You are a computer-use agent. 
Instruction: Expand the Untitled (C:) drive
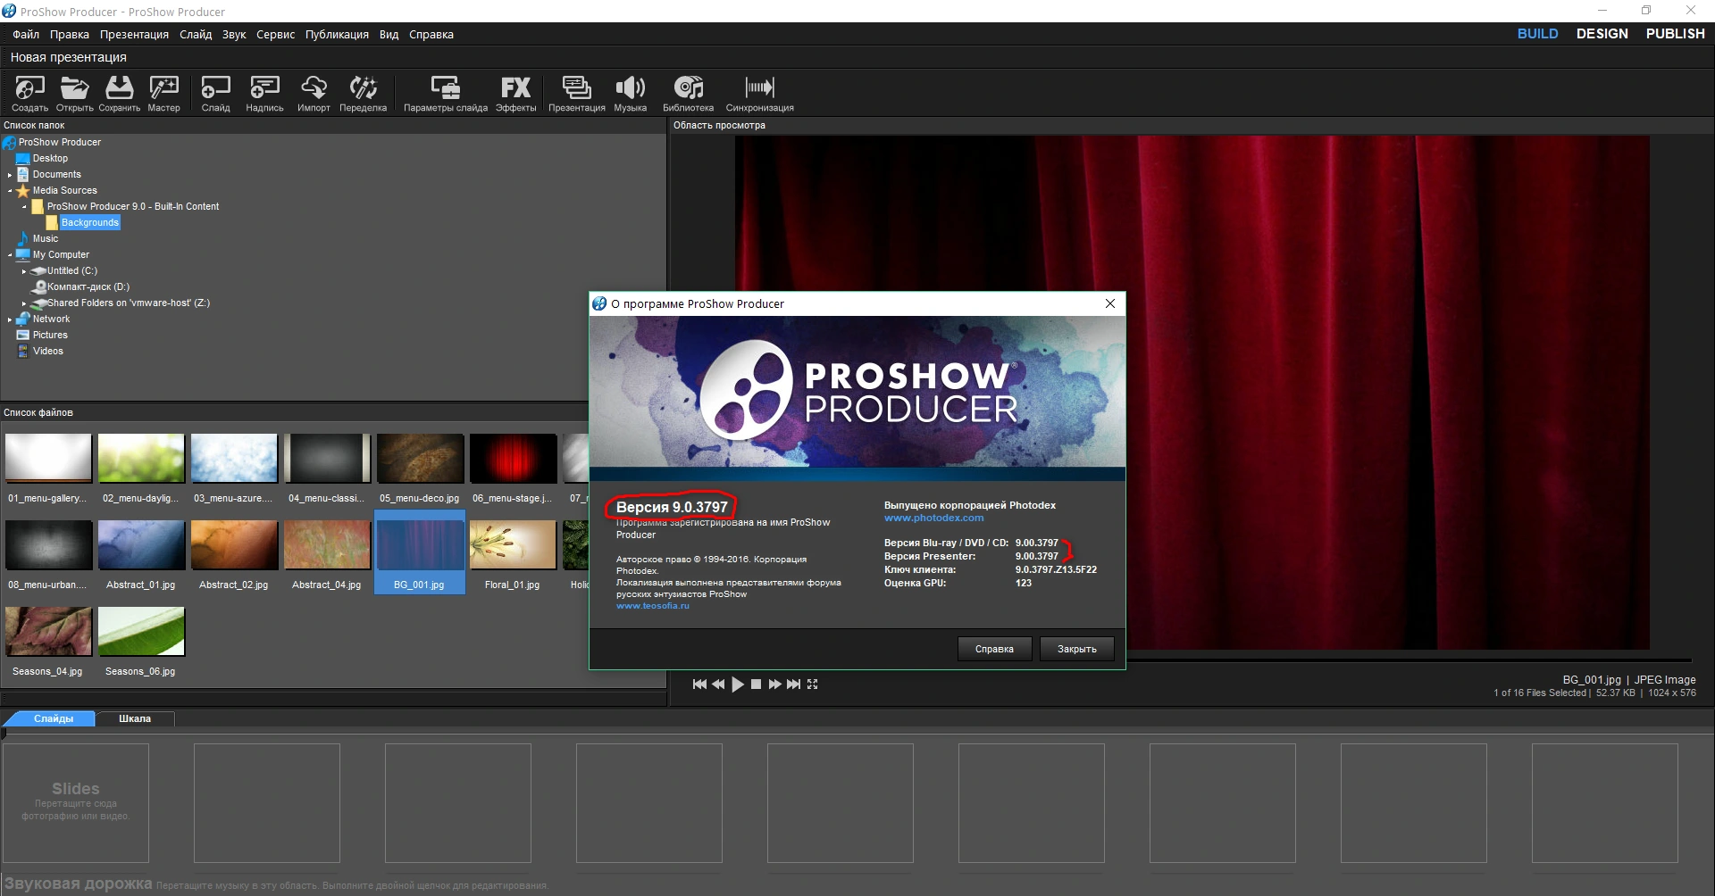pyautogui.click(x=24, y=271)
